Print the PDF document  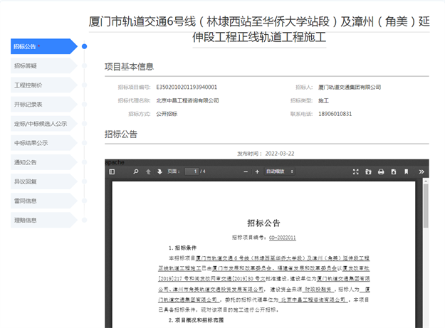381,171
